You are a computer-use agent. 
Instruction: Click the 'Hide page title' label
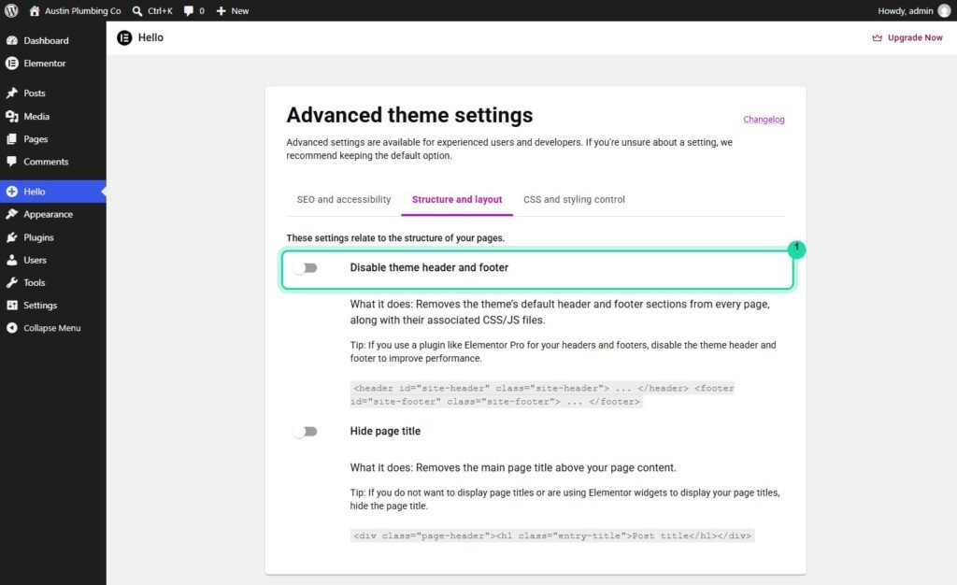pos(385,432)
